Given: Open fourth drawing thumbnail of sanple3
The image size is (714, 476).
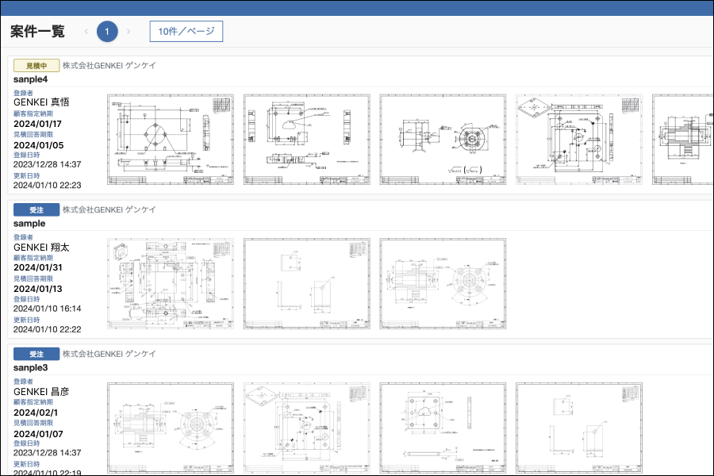Looking at the screenshot, I should click(x=579, y=428).
